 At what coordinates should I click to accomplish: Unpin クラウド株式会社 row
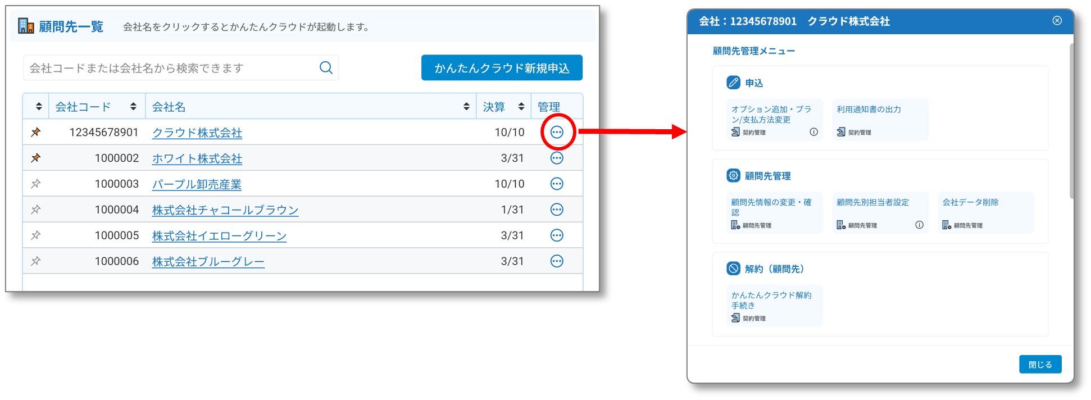36,132
